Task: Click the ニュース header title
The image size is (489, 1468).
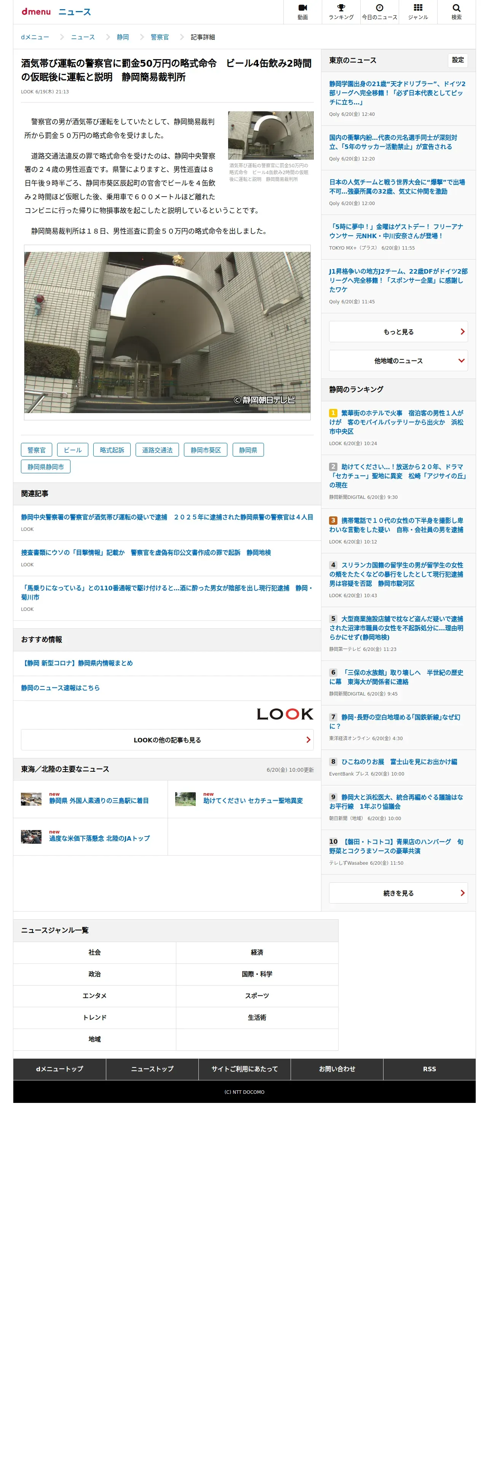Action: (74, 12)
